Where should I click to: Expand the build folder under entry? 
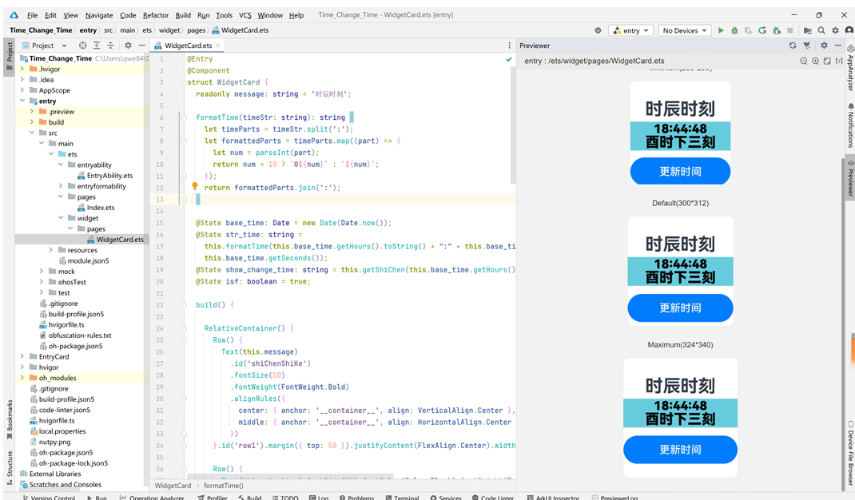[32, 122]
